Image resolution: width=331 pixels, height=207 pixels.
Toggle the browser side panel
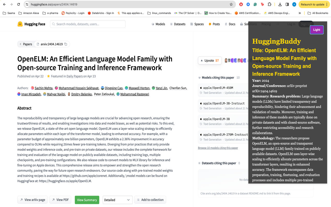pos(287,4)
